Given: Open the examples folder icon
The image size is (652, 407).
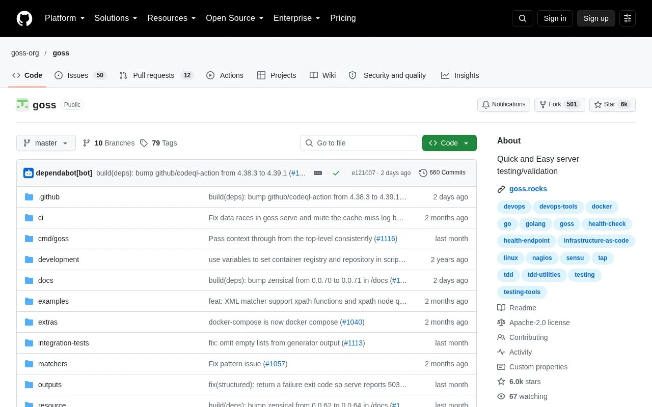Looking at the screenshot, I should (29, 301).
